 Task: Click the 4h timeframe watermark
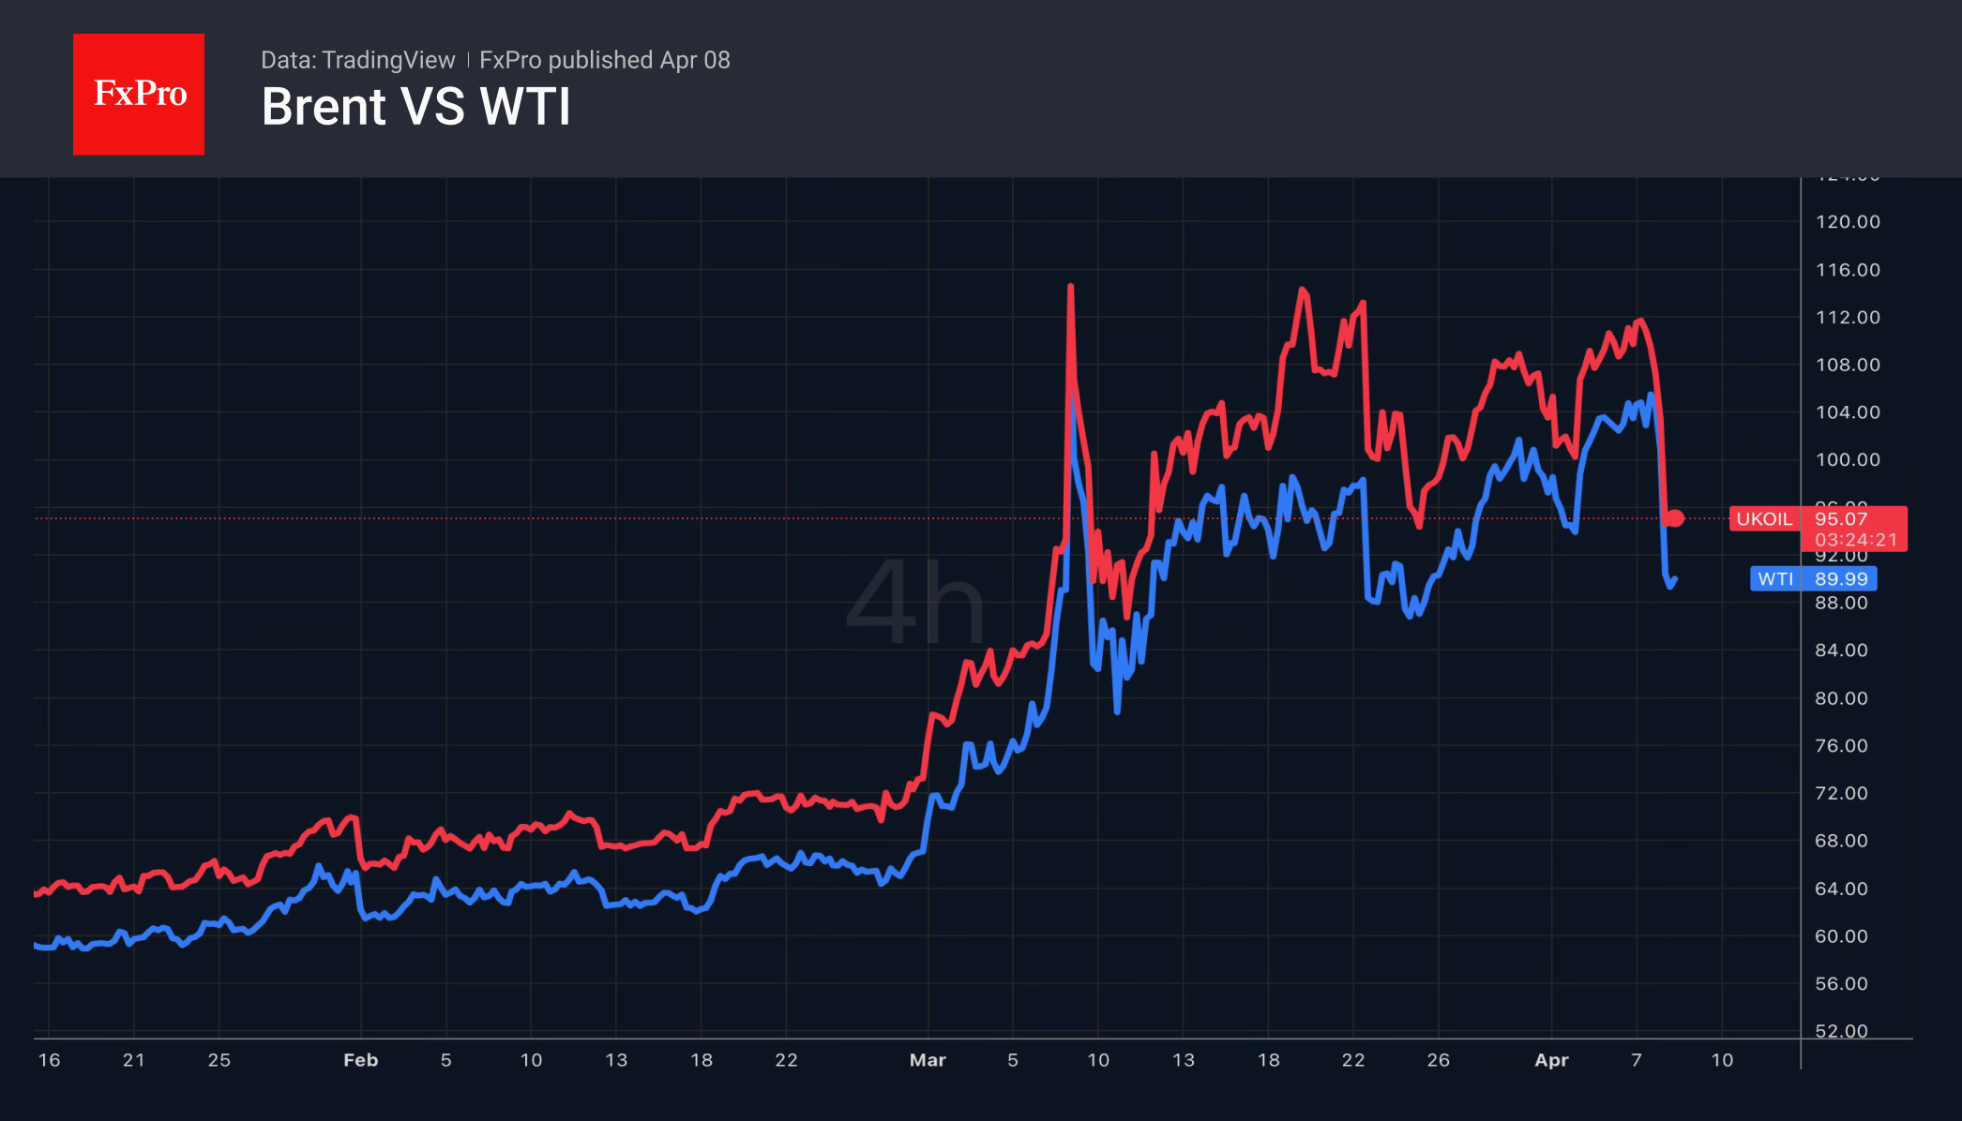point(914,601)
